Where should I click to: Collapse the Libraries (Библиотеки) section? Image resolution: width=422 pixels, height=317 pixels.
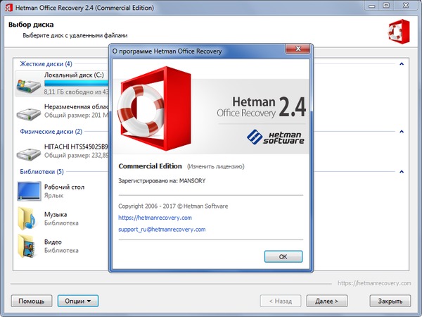(402, 171)
